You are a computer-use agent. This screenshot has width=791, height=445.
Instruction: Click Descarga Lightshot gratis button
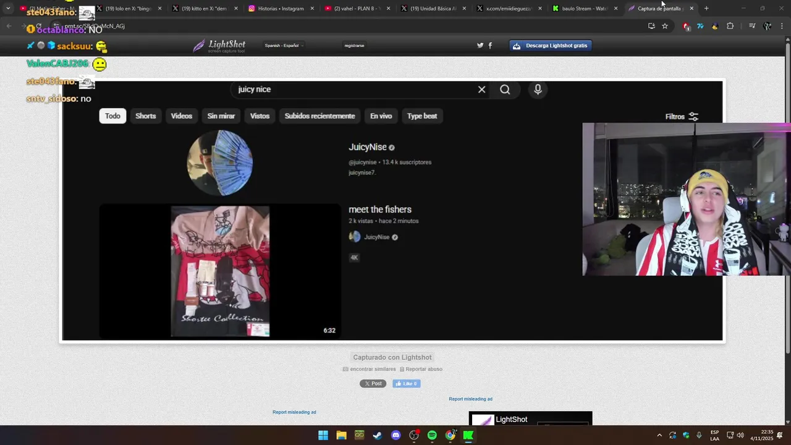click(x=551, y=46)
